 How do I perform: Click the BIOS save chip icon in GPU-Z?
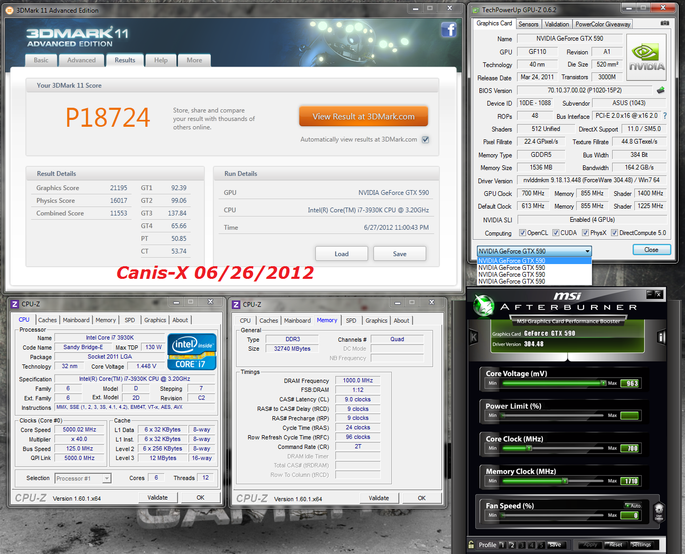660,90
